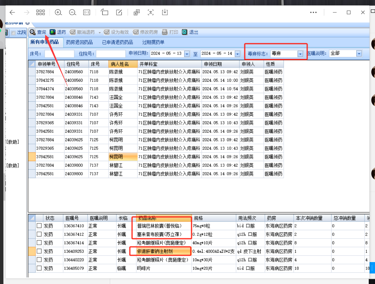Check the box for 依诺肝素钠注射剂 row
The width and height of the screenshot is (375, 284).
point(39,251)
